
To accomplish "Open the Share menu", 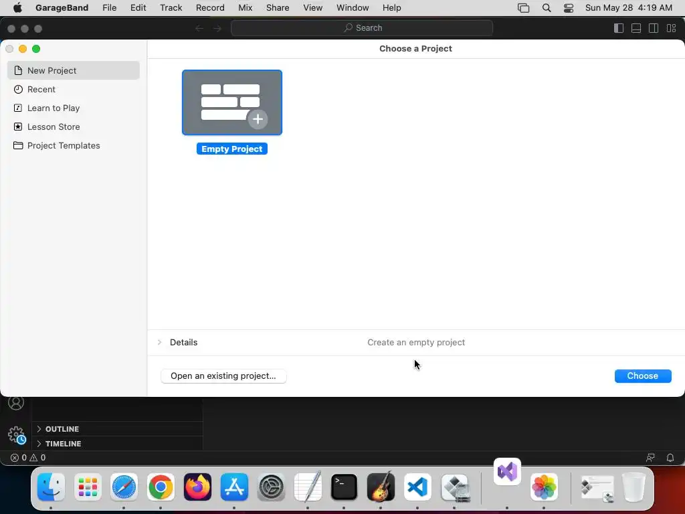I will tap(278, 8).
